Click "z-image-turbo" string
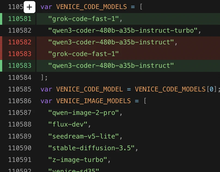The height and width of the screenshot is (172, 220). (78, 160)
